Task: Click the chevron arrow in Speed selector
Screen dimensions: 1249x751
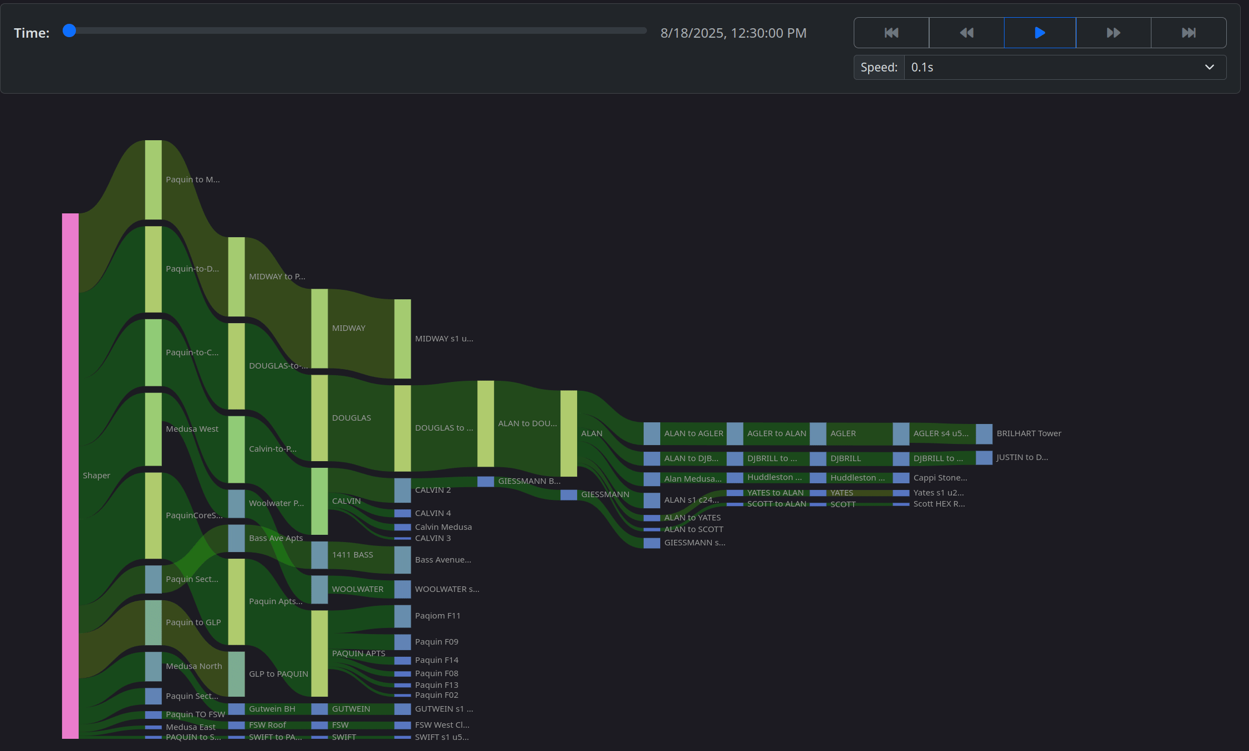Action: [x=1209, y=68]
